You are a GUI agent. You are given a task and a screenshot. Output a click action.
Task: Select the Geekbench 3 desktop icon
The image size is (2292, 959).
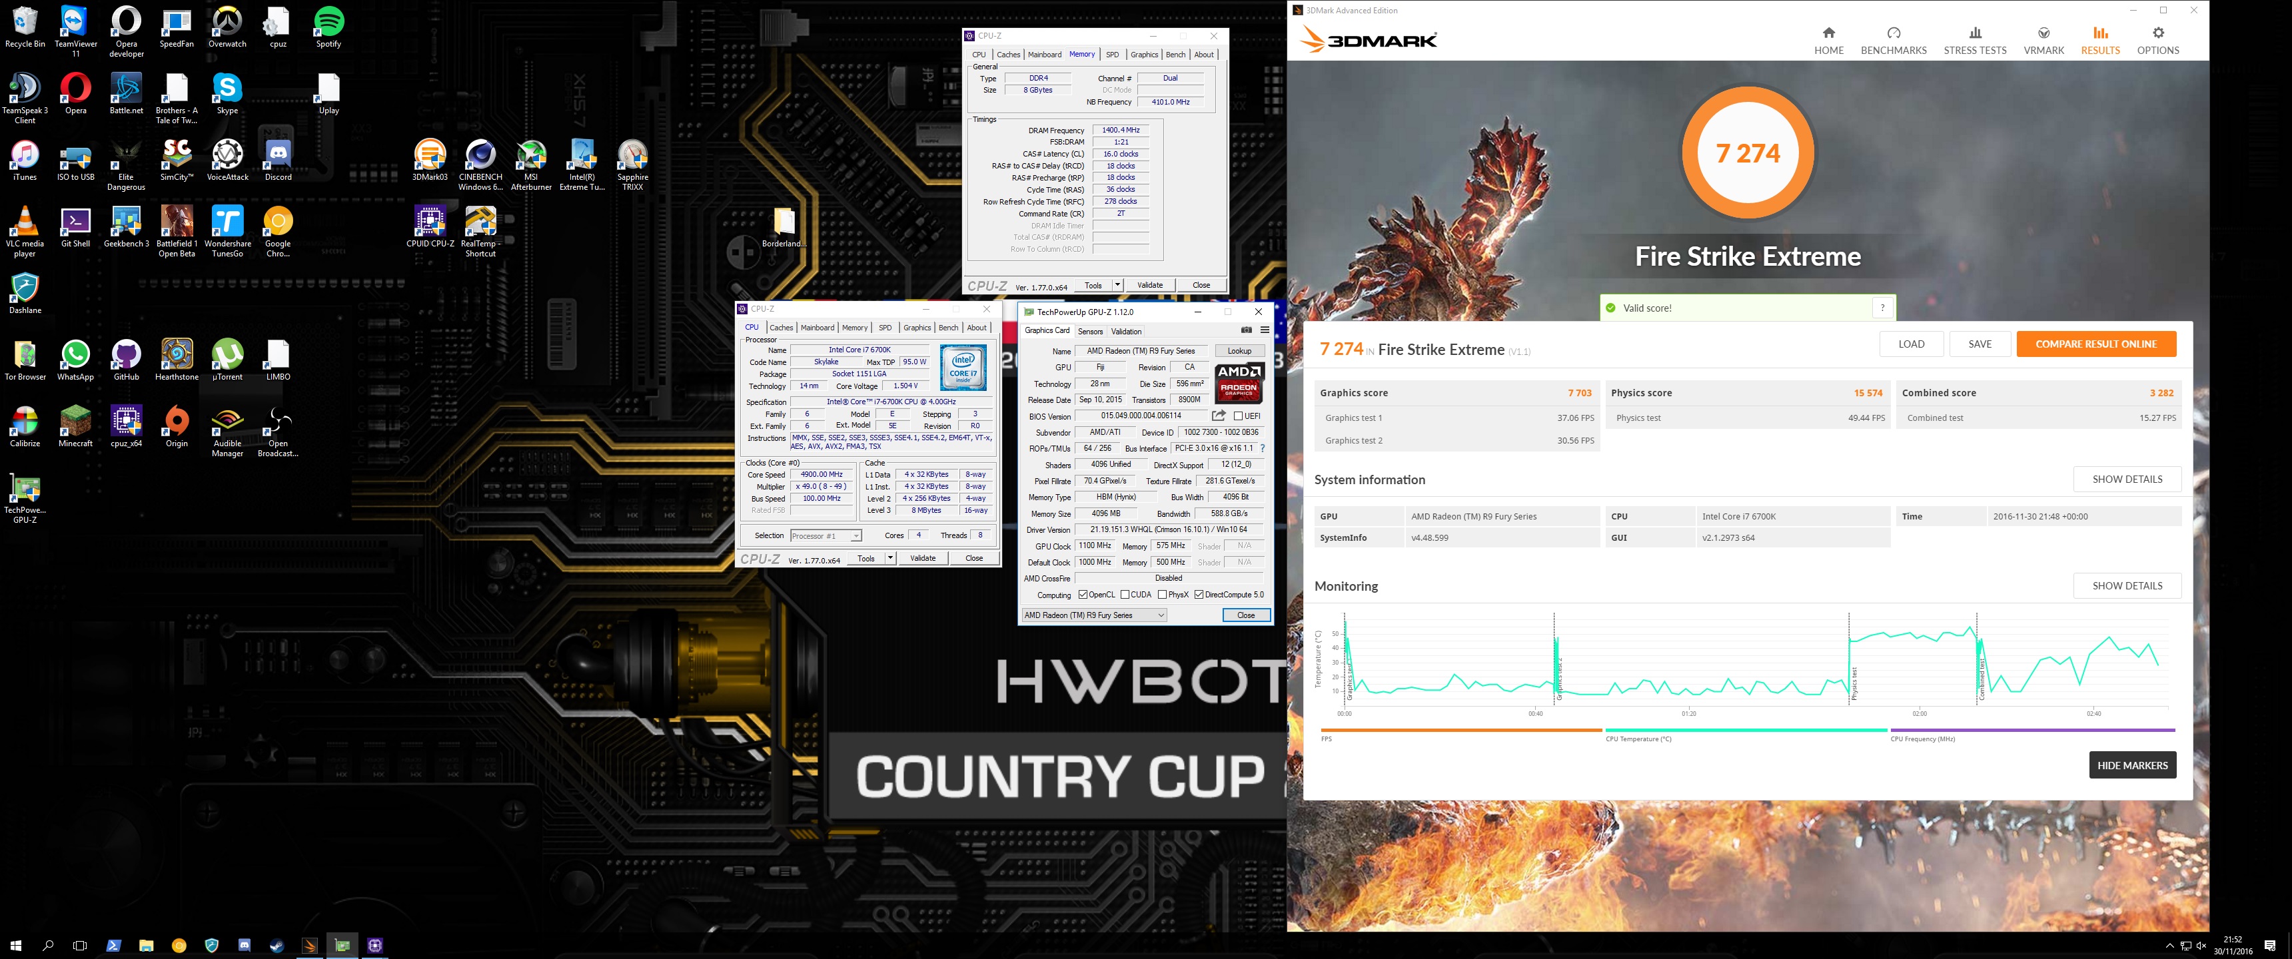coord(127,227)
